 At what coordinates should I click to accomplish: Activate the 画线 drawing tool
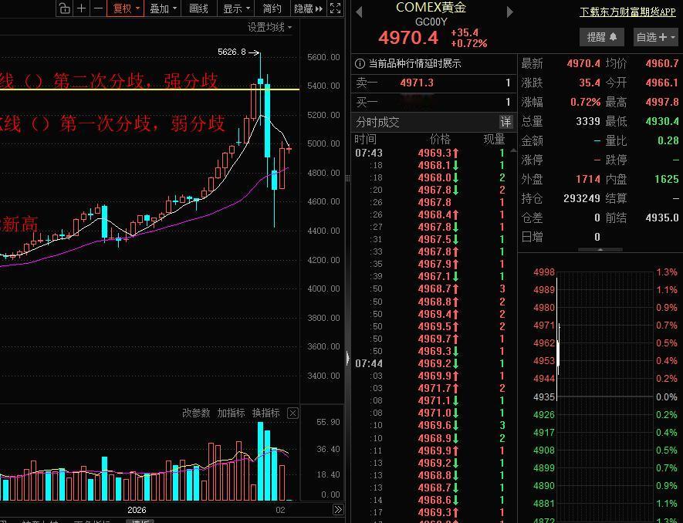tap(199, 8)
